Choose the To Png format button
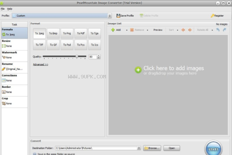Image resolution: width=232 pixels, height=155 pixels. 67,34
